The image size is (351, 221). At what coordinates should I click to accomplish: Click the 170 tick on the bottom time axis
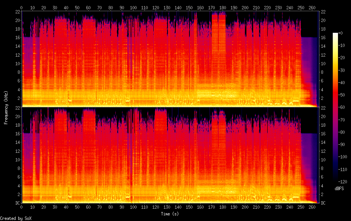211,207
